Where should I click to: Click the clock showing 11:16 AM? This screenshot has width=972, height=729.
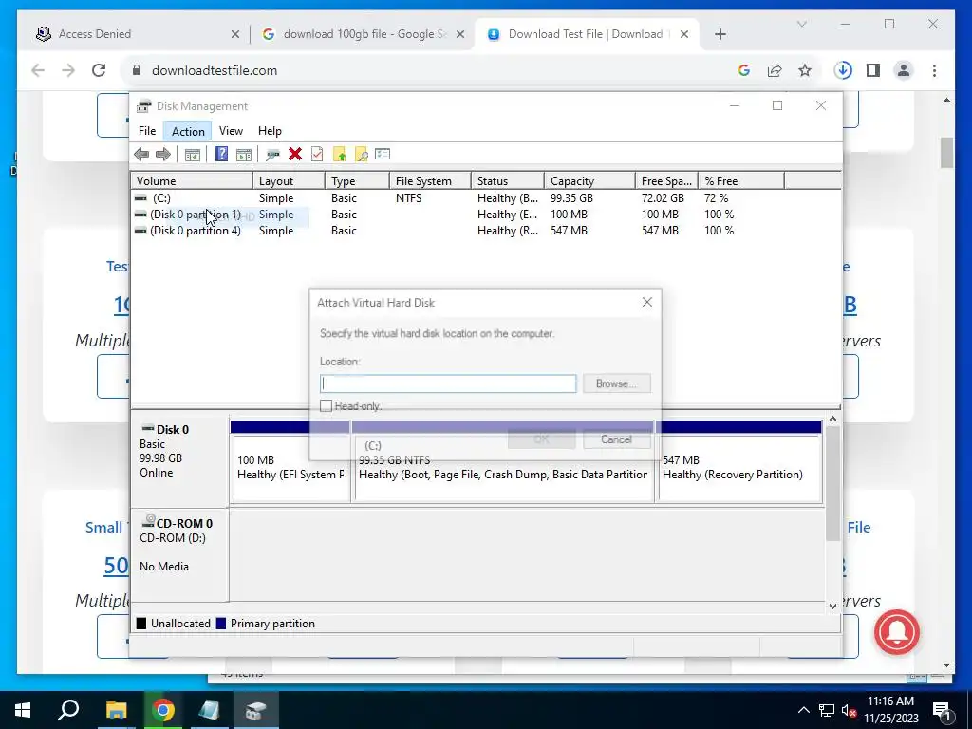coord(890,701)
